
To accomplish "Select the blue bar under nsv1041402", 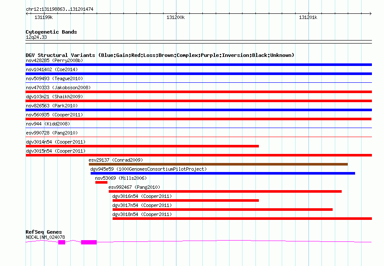I will [198, 74].
